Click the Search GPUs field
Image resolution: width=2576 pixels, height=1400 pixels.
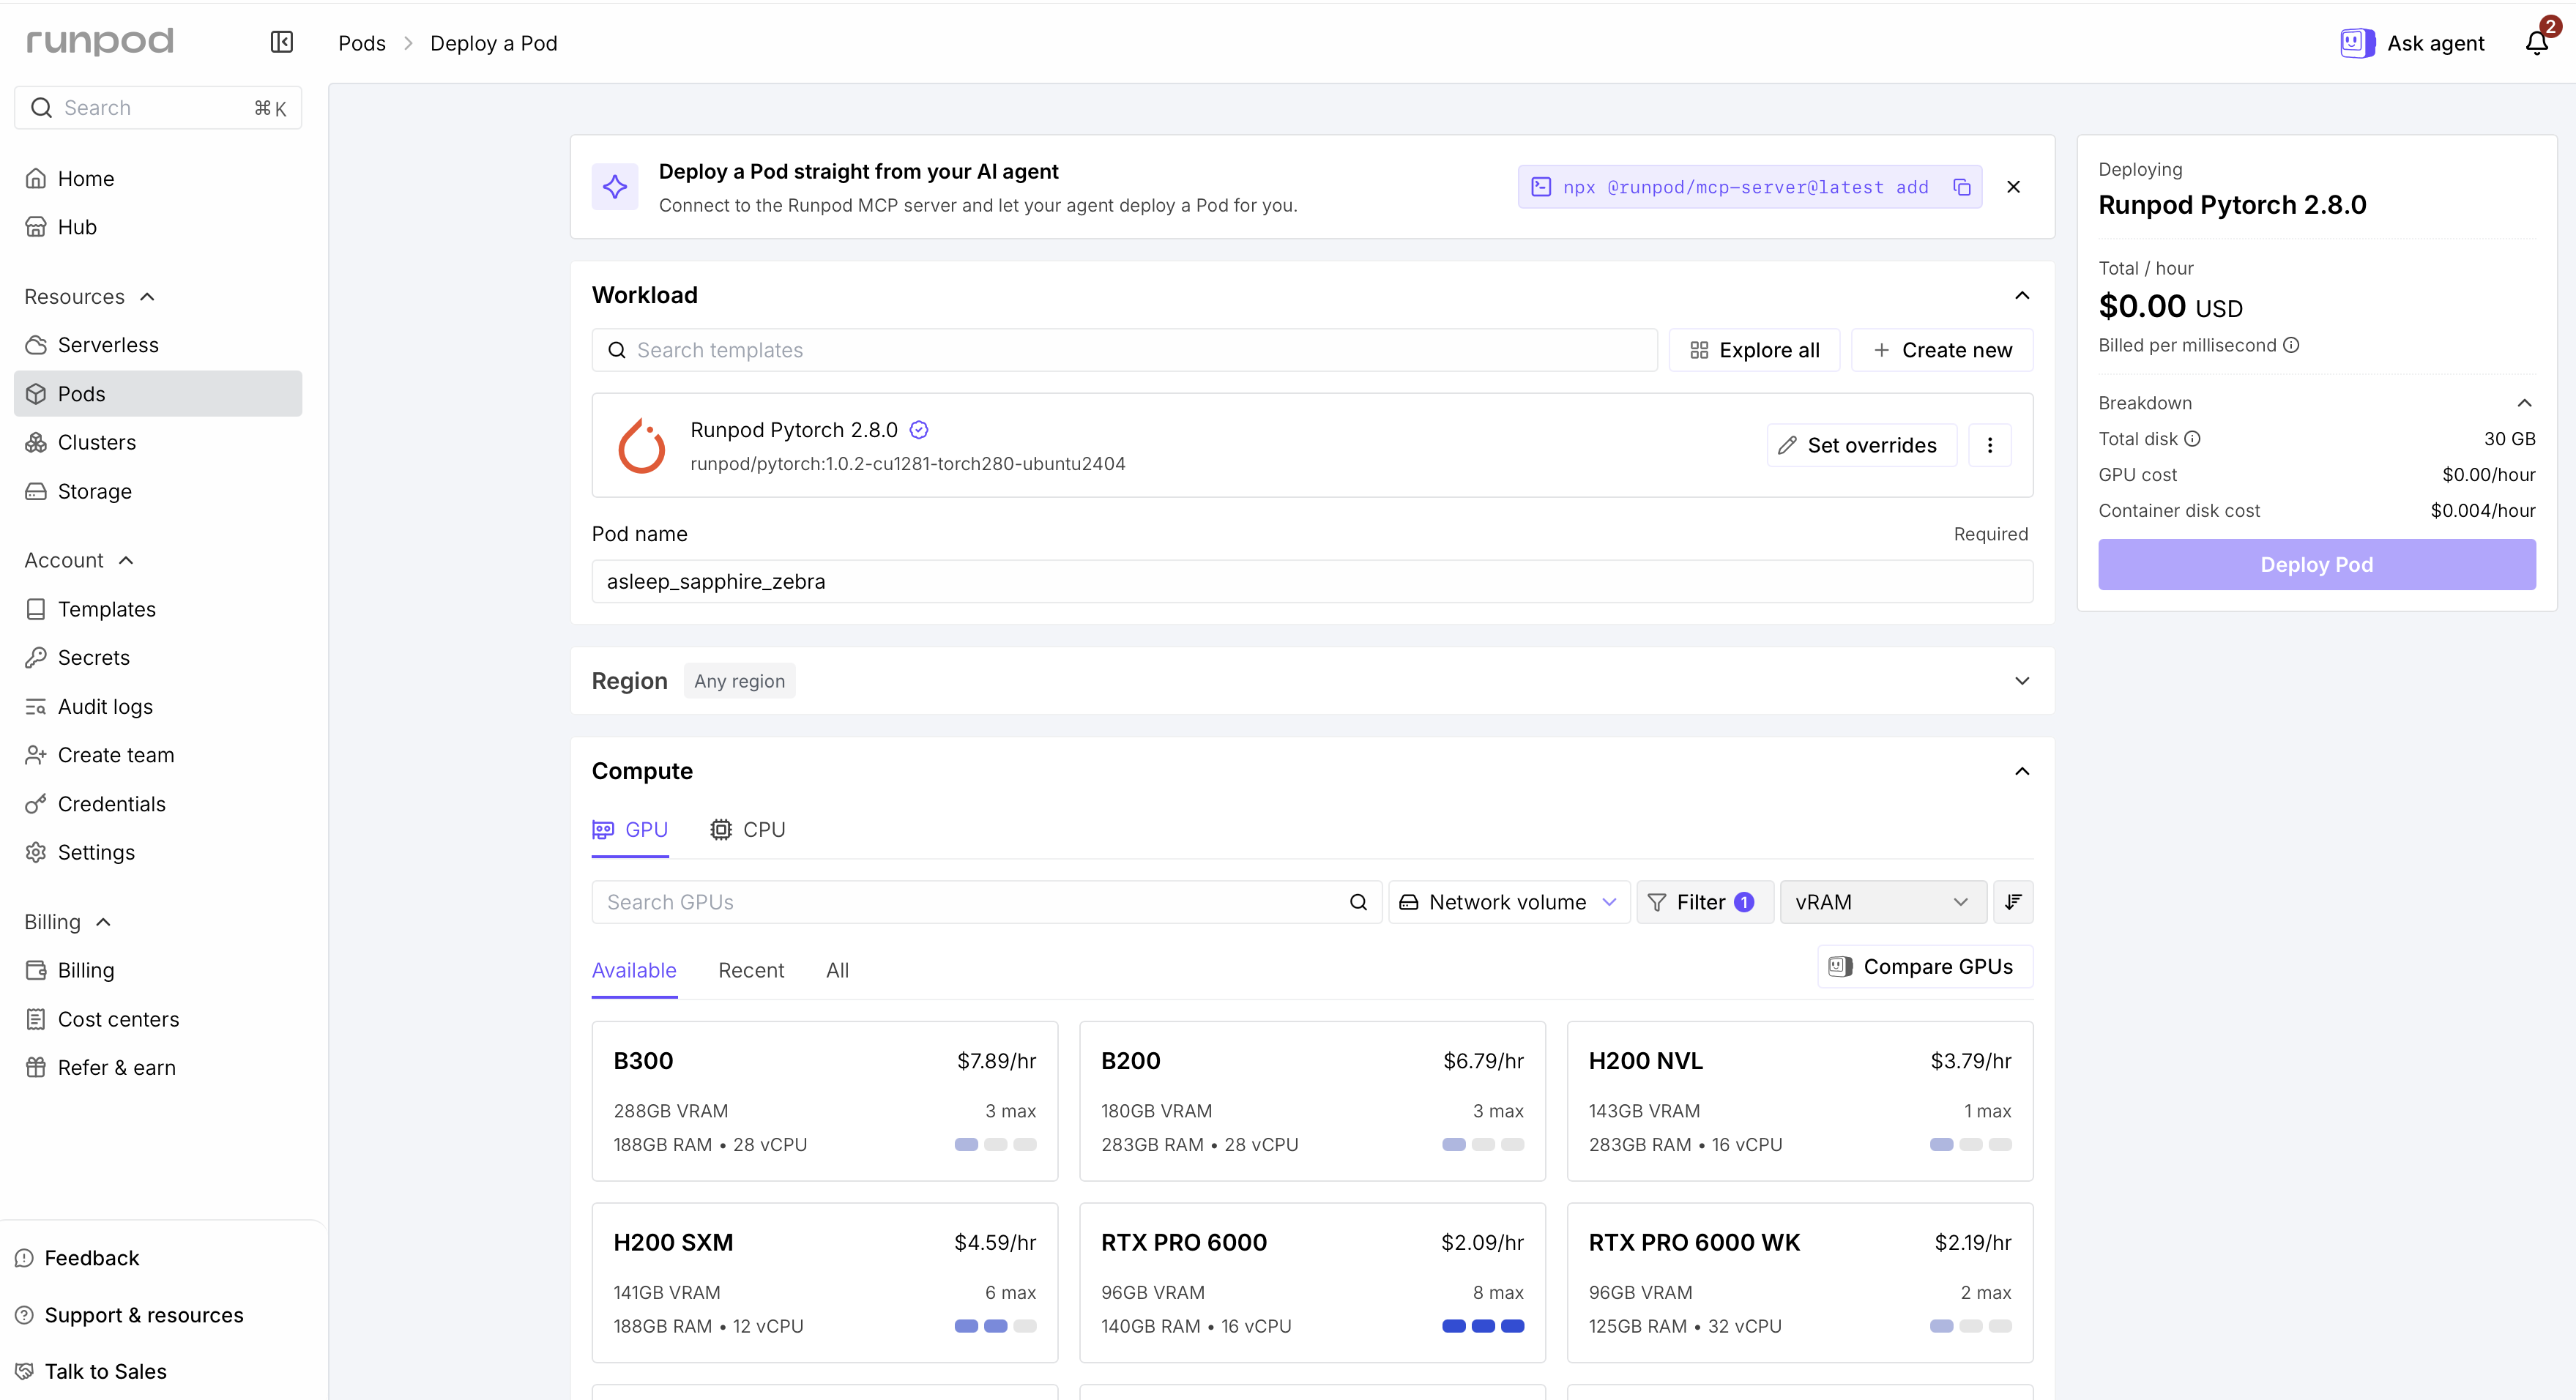tap(987, 902)
